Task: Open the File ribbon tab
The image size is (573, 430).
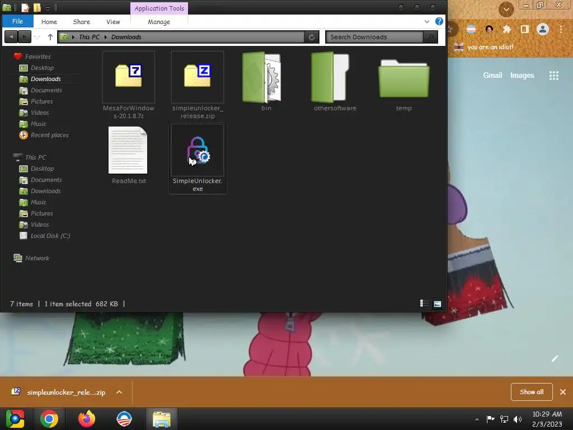Action: click(17, 21)
